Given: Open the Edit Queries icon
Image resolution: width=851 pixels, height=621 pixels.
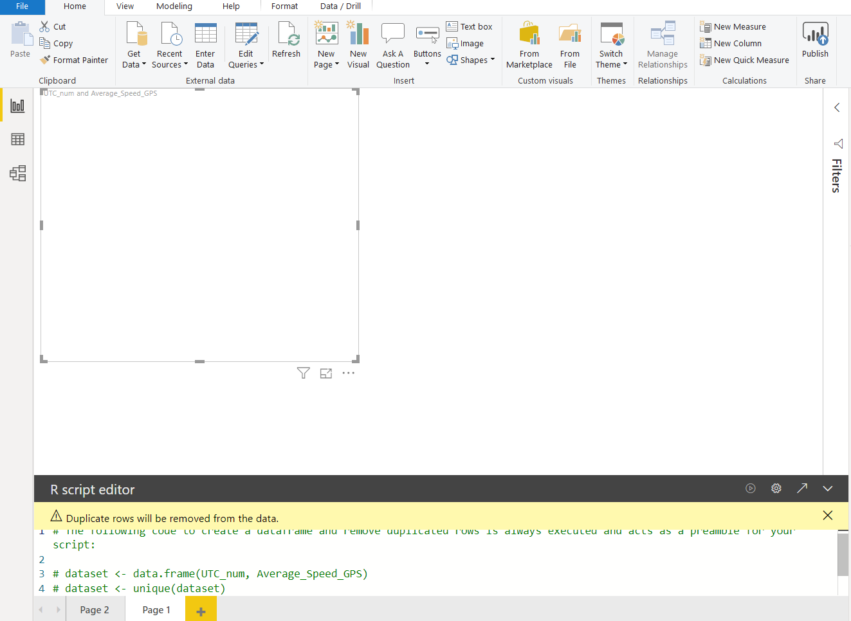Looking at the screenshot, I should [x=246, y=34].
